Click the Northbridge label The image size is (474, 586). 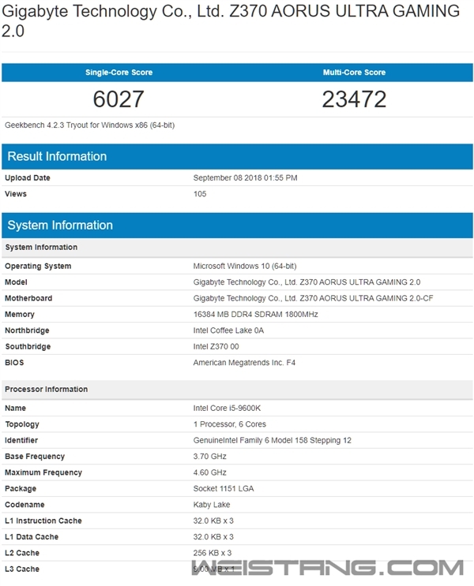[x=27, y=330]
